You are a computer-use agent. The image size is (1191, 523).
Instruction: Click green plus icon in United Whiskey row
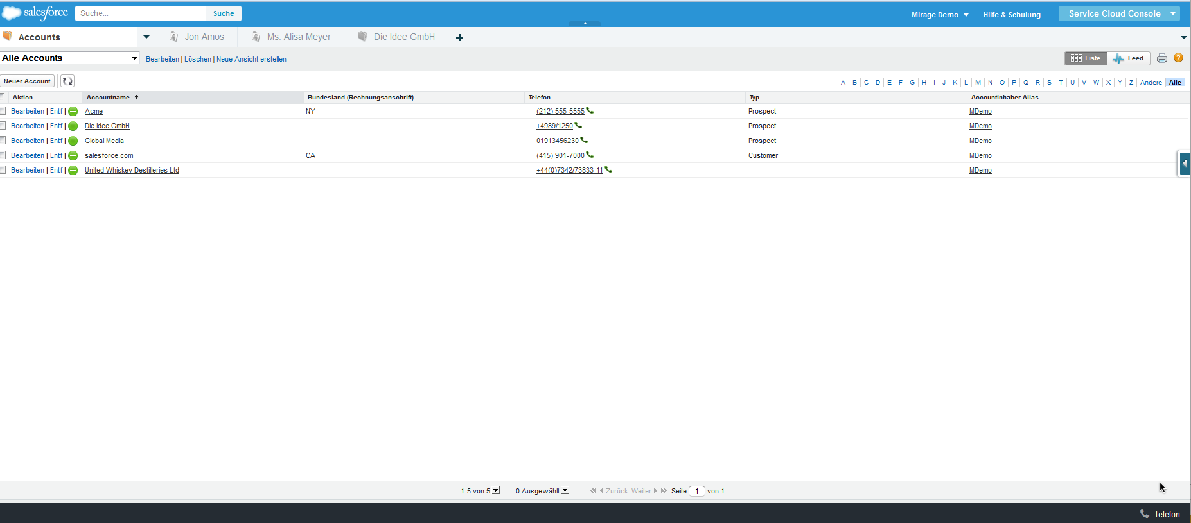[73, 171]
